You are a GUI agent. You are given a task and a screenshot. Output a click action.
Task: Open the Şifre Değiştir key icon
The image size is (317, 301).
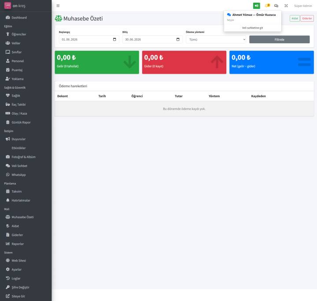[7, 287]
